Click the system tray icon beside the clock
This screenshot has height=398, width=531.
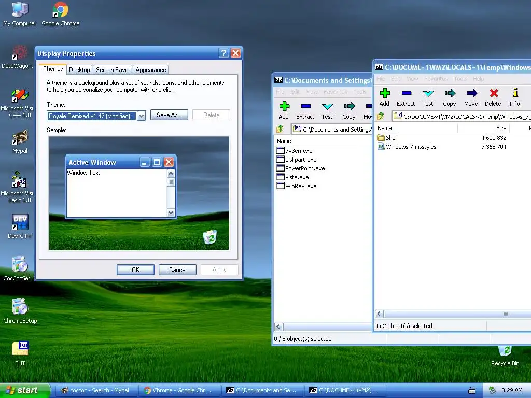click(x=493, y=390)
